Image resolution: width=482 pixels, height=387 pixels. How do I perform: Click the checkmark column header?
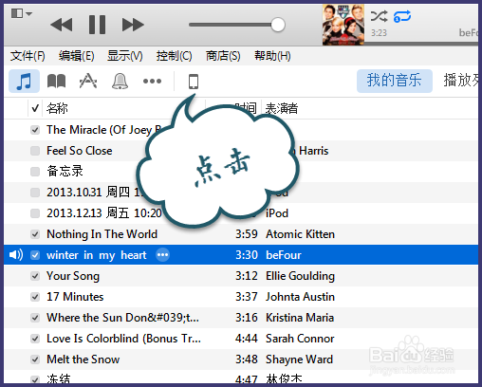35,108
